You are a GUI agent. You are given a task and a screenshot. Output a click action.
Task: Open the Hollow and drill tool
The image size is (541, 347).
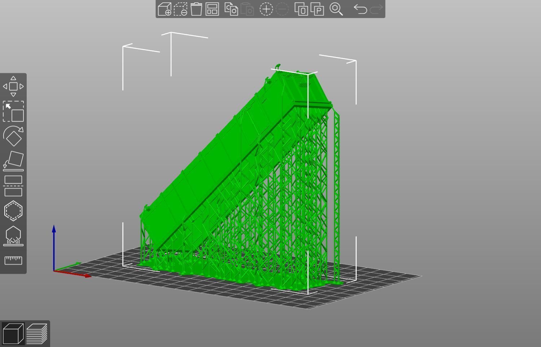(13, 211)
